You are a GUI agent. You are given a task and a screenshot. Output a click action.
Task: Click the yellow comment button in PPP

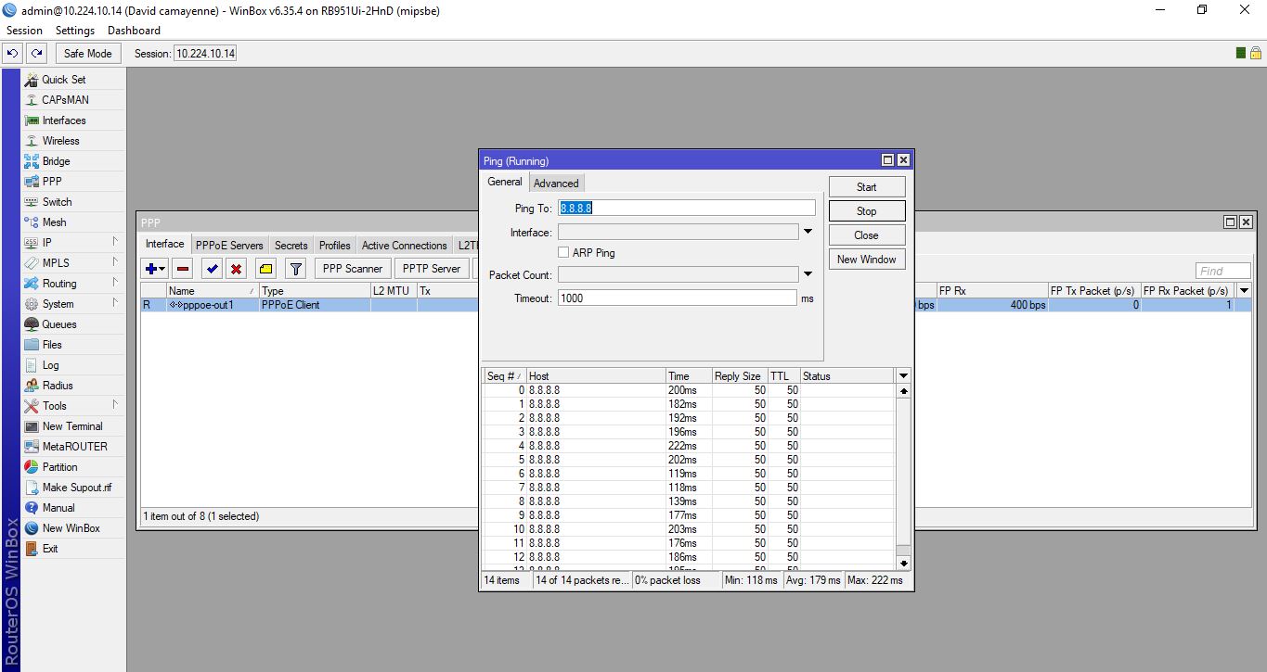click(265, 269)
